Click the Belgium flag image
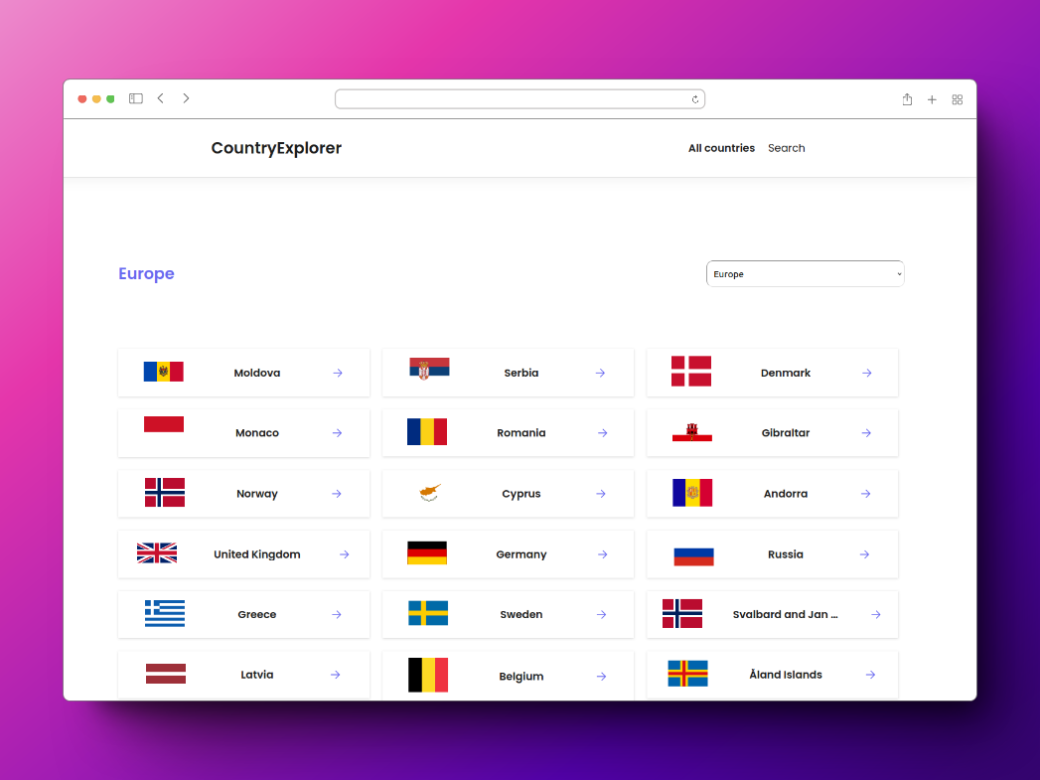 428,676
